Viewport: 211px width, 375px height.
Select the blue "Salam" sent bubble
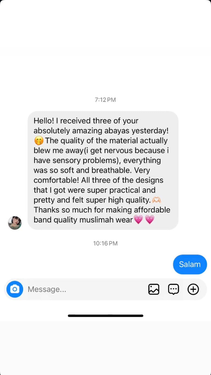[190, 264]
